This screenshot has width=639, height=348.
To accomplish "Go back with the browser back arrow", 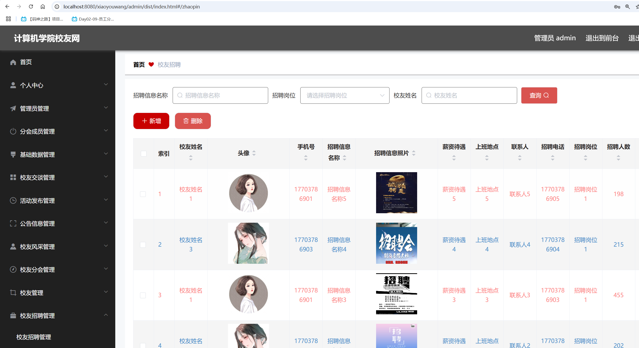I will pos(7,7).
